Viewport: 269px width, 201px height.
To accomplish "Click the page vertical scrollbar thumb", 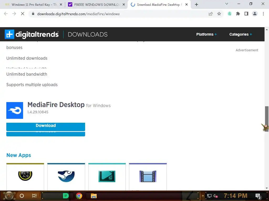I will [267, 119].
